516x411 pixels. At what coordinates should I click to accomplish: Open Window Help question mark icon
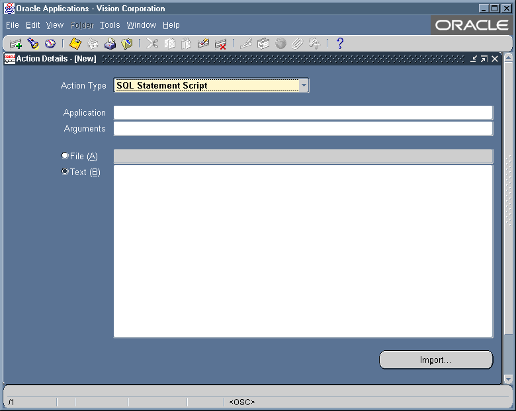click(x=340, y=44)
